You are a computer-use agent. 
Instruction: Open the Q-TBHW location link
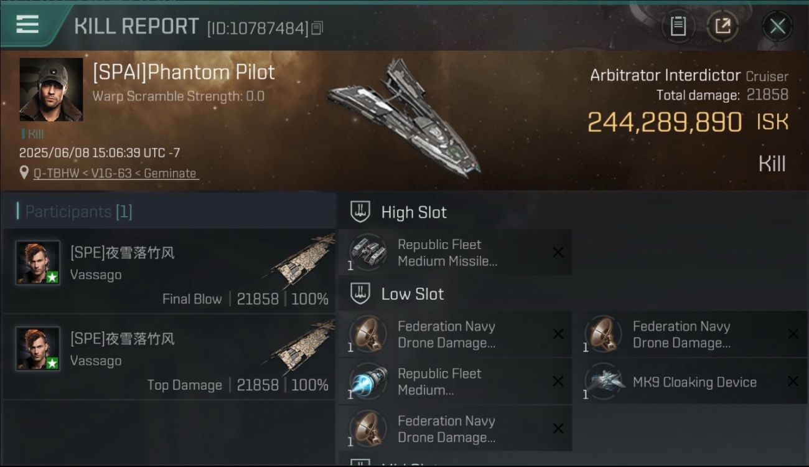point(116,173)
